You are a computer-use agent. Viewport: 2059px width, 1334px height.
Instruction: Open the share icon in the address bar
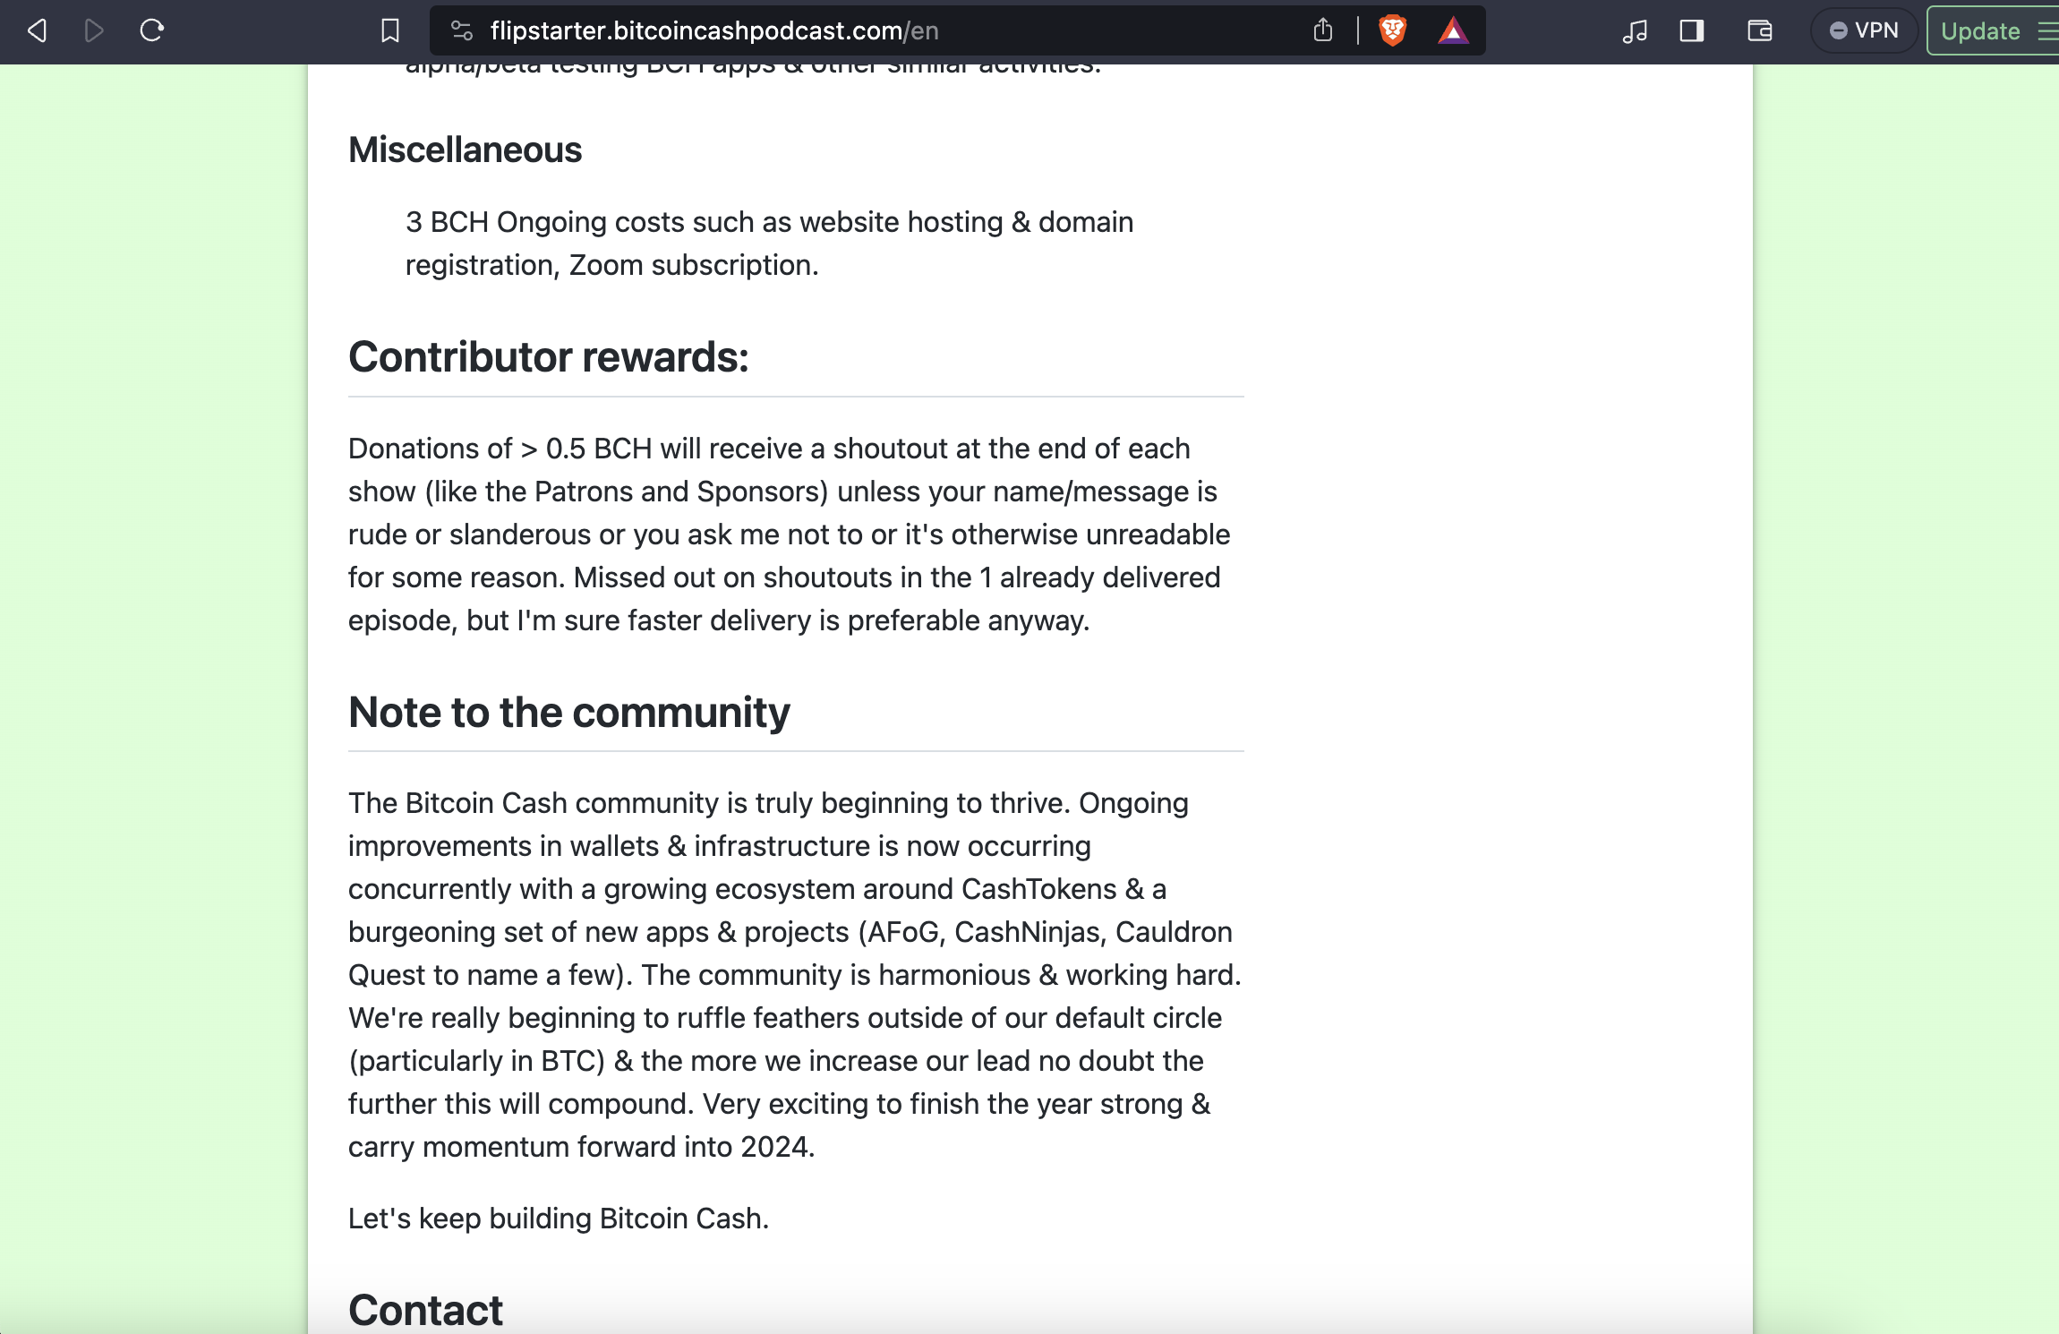[x=1322, y=31]
